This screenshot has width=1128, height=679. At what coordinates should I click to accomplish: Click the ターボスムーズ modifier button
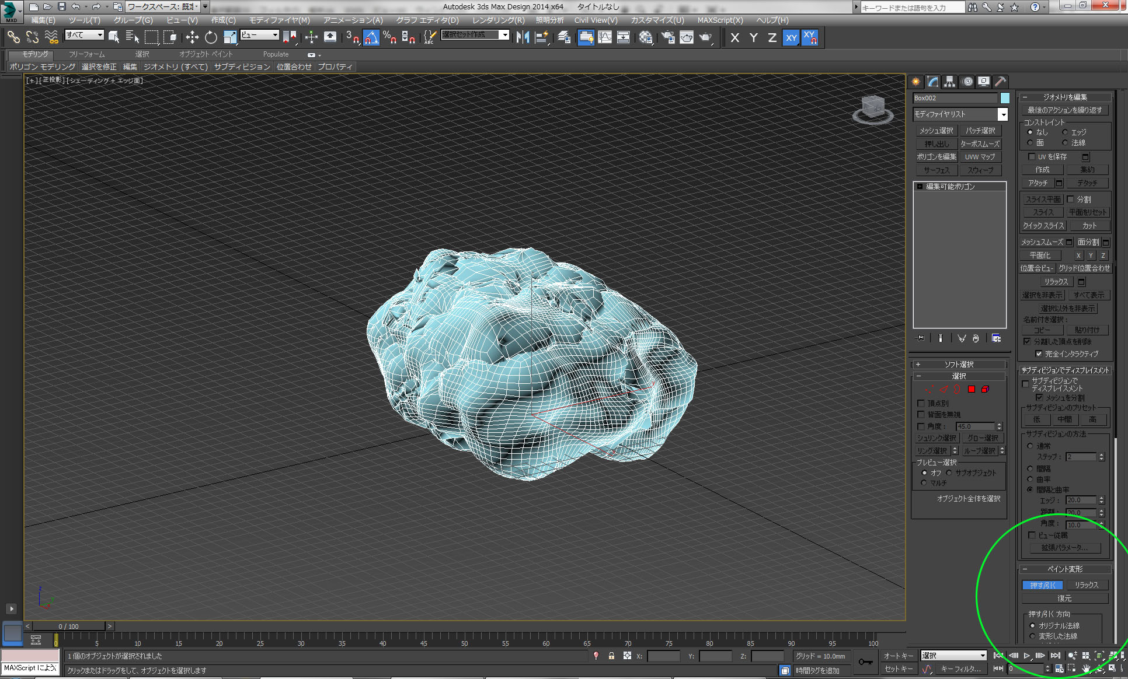(x=980, y=143)
